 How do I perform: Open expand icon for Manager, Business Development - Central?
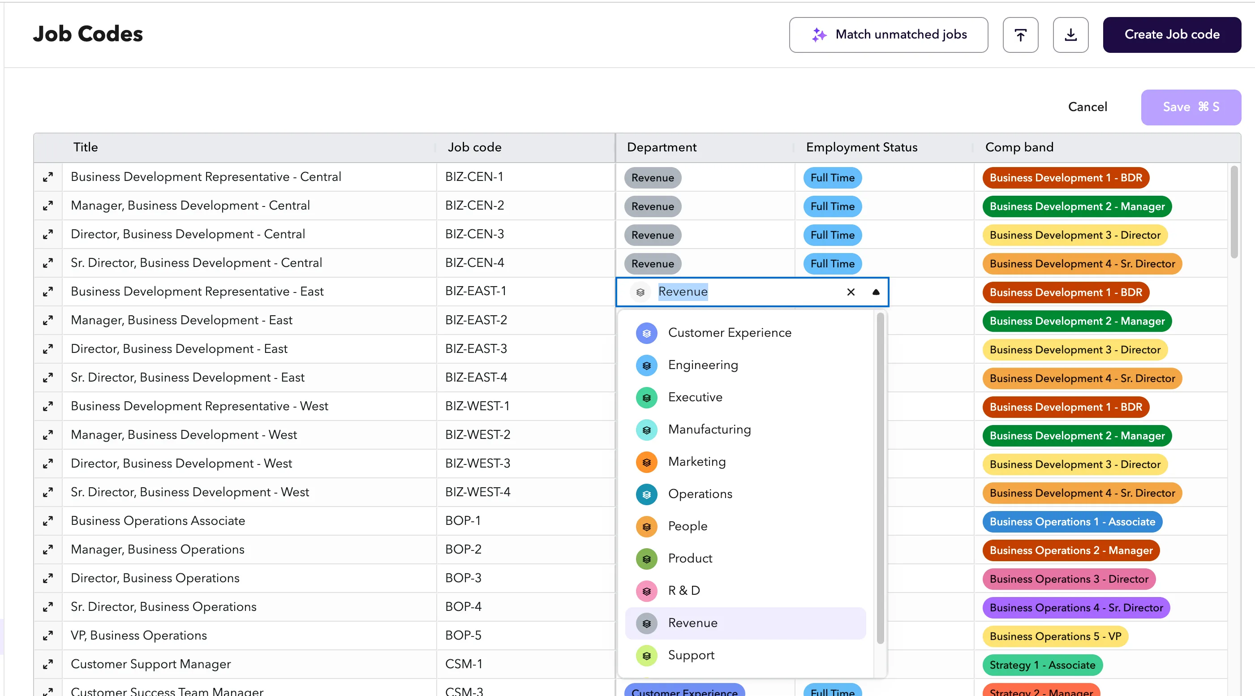[48, 206]
